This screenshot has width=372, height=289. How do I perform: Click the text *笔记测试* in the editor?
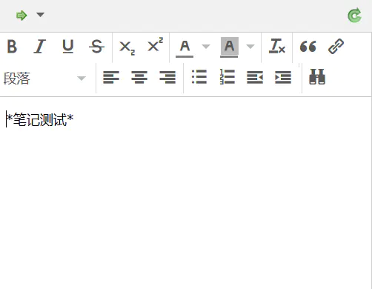point(40,120)
